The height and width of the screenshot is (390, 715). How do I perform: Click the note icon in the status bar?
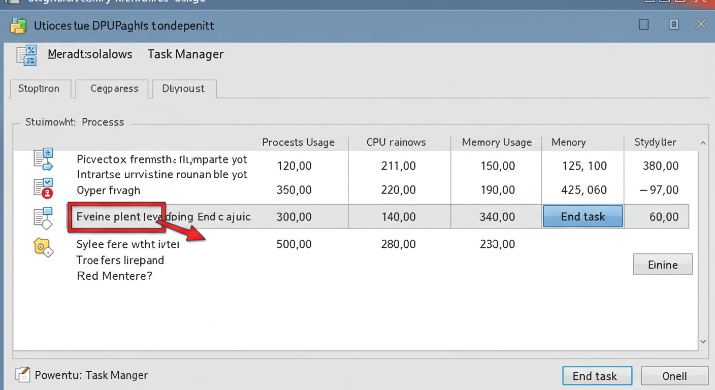coord(22,374)
